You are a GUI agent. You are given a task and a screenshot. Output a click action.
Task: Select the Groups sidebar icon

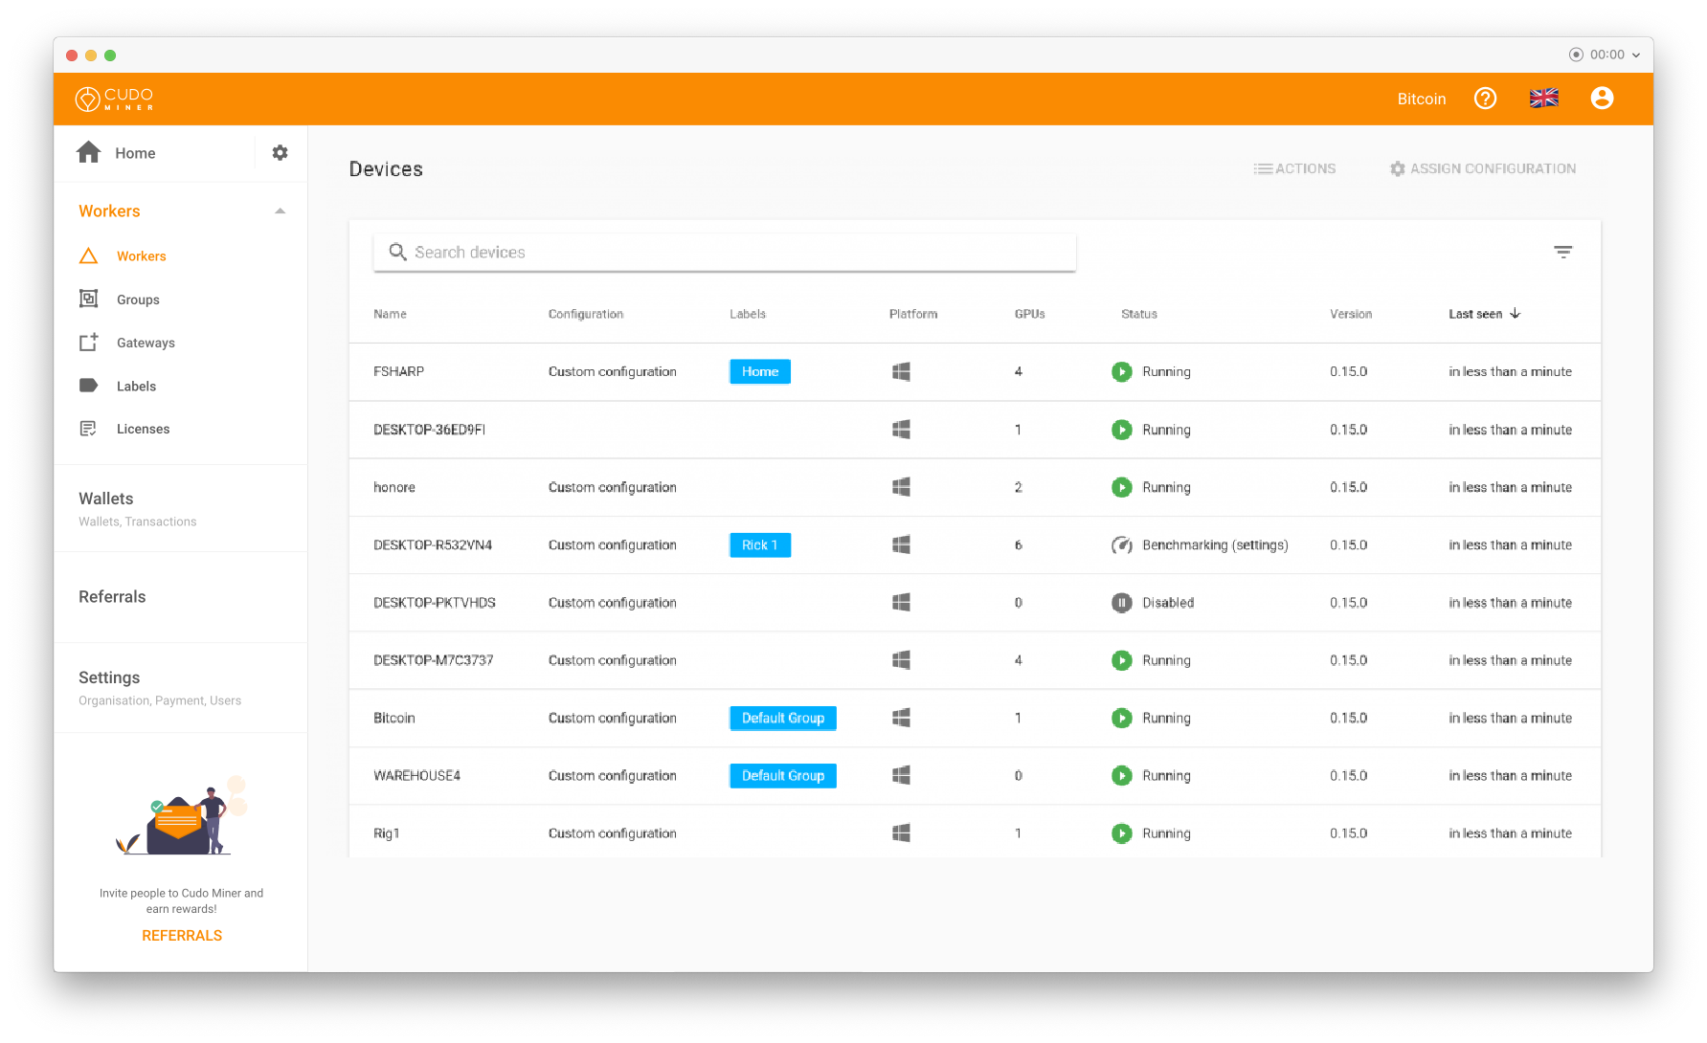88,299
